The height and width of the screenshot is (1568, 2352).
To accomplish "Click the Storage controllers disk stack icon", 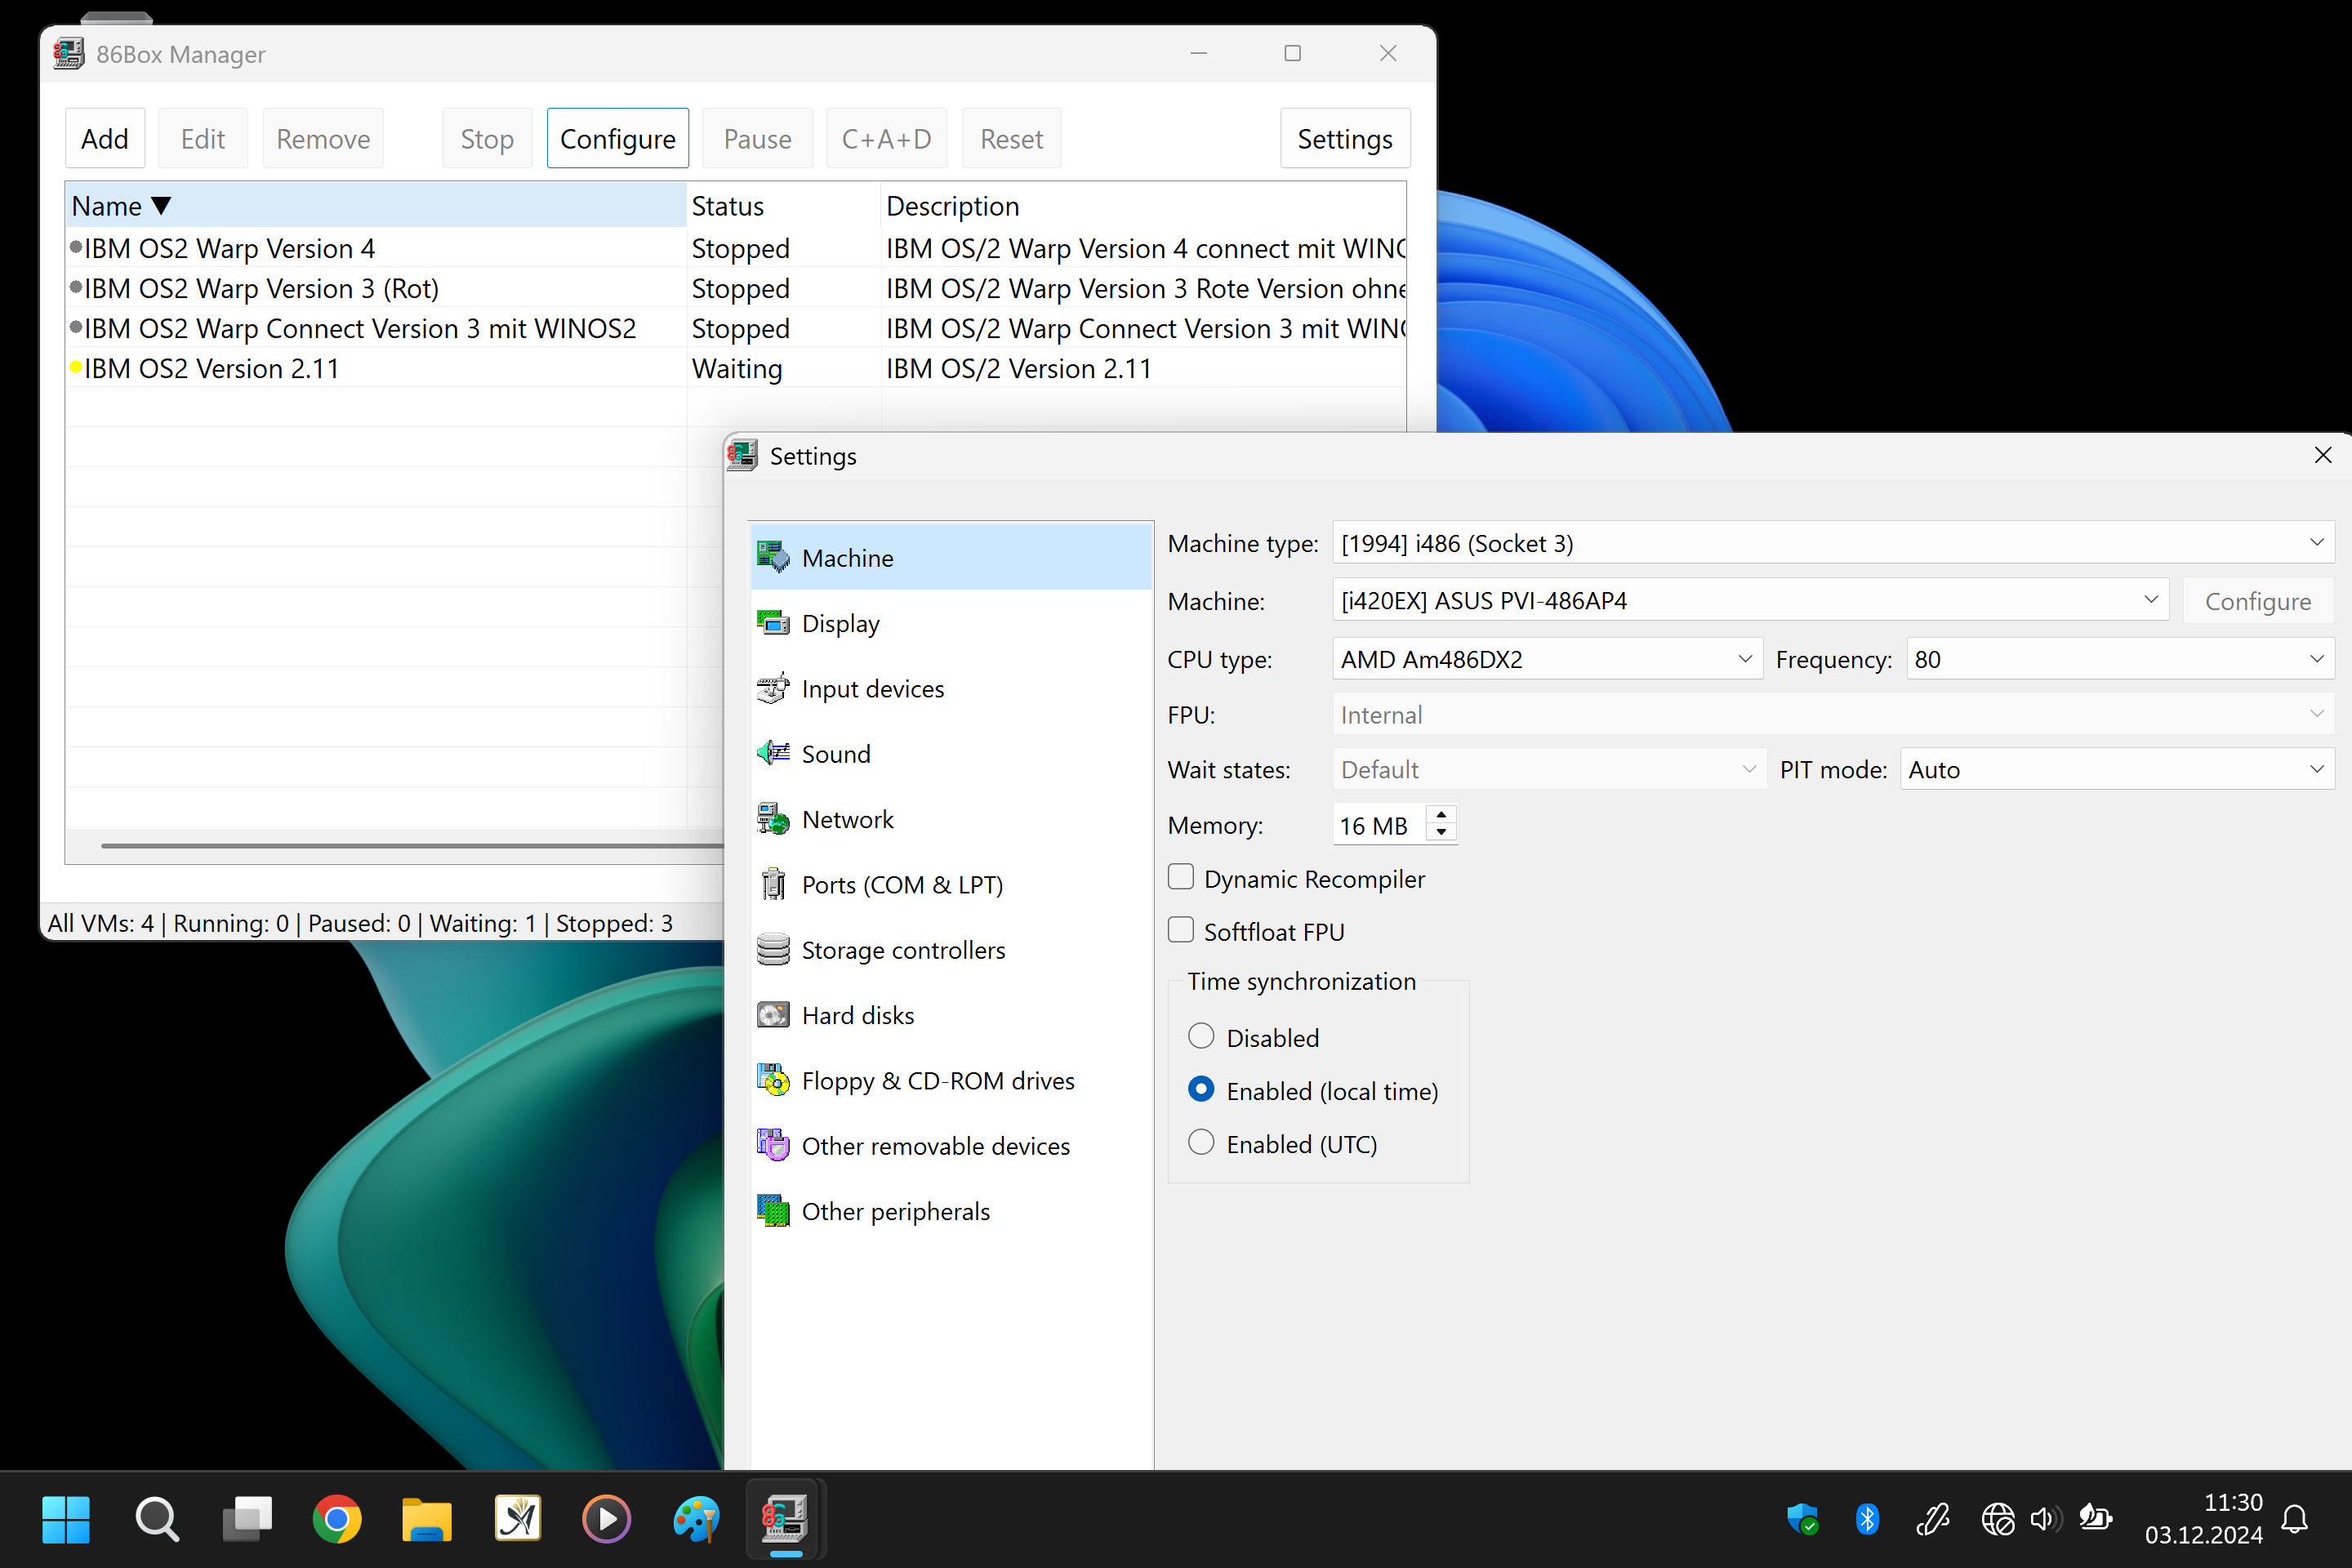I will pos(773,949).
